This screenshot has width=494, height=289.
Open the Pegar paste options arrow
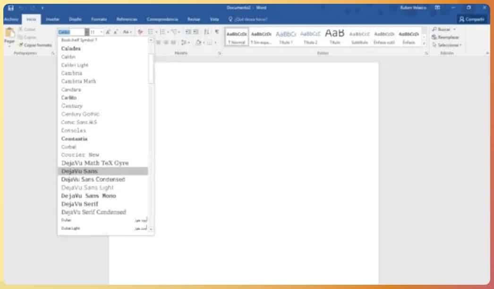click(9, 46)
